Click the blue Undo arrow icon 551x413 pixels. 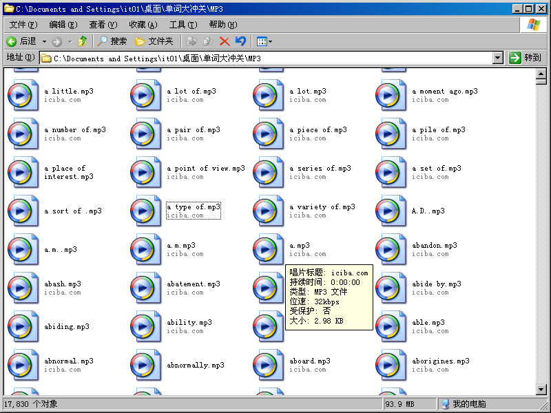[240, 41]
